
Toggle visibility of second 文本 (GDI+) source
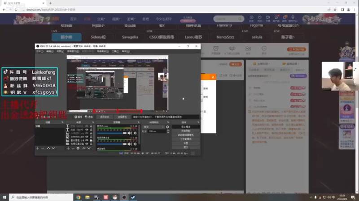coord(87,130)
